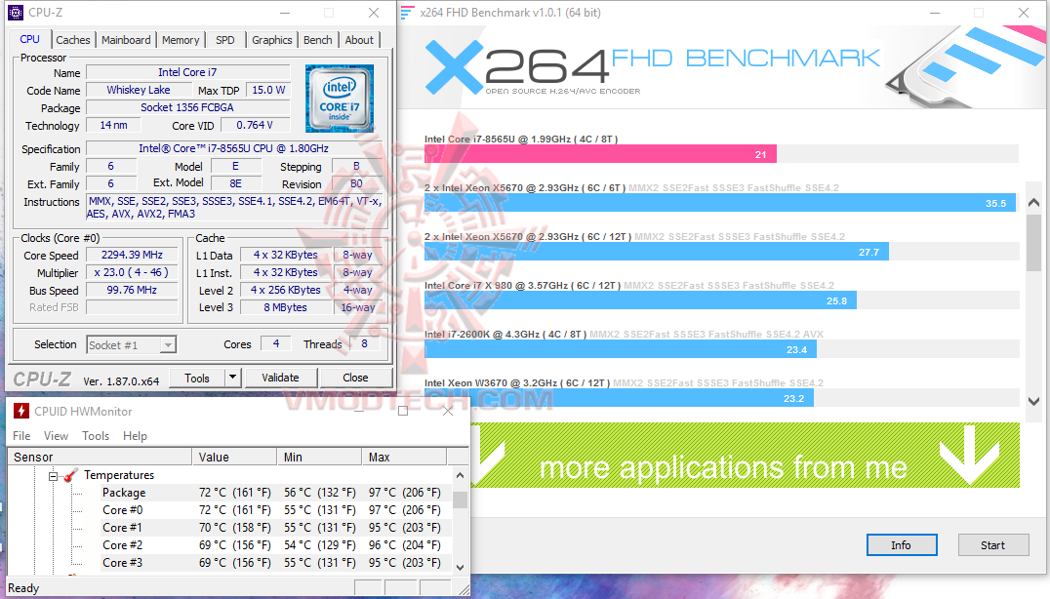This screenshot has width=1050, height=599.
Task: Click the Package value Socket 1356 FCBGA
Action: [x=187, y=107]
